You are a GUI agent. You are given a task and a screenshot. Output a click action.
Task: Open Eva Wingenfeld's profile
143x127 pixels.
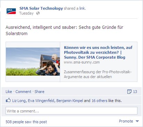pos(41,101)
